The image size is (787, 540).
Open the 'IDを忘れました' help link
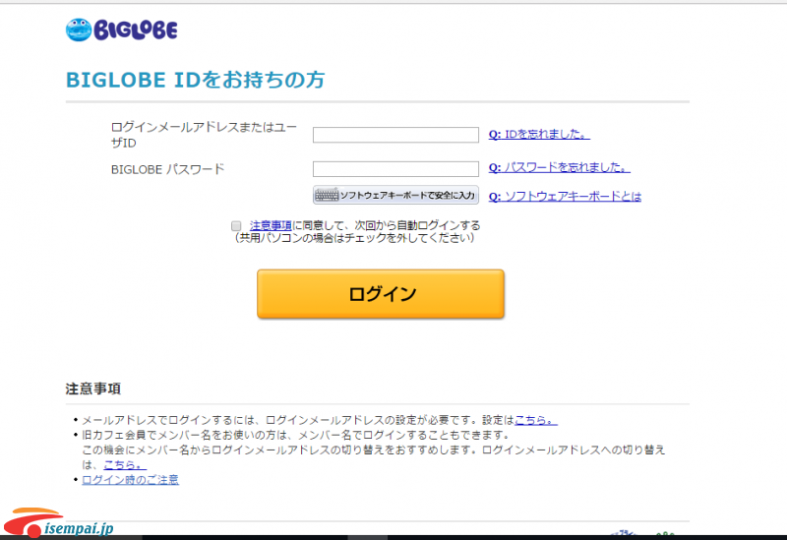pyautogui.click(x=539, y=134)
